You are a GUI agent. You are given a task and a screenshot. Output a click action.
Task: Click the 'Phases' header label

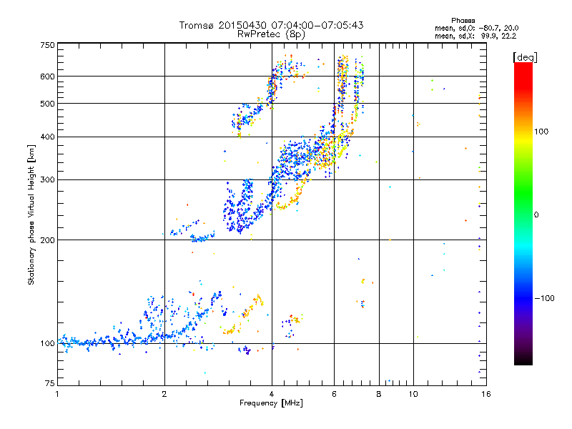[463, 21]
